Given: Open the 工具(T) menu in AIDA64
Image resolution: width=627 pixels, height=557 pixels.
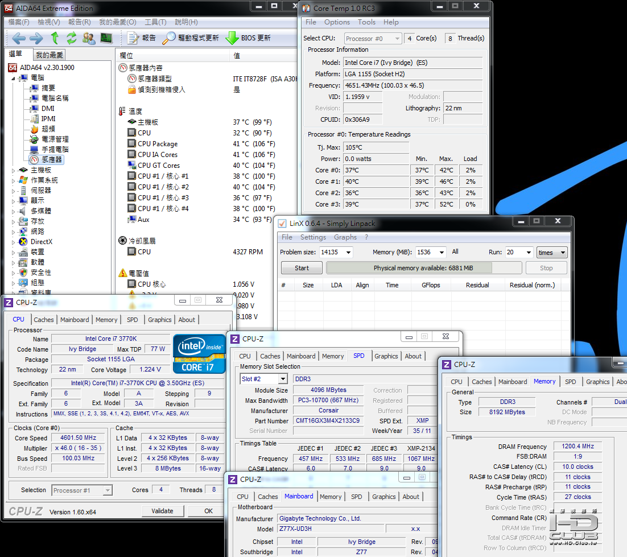Looking at the screenshot, I should (155, 22).
